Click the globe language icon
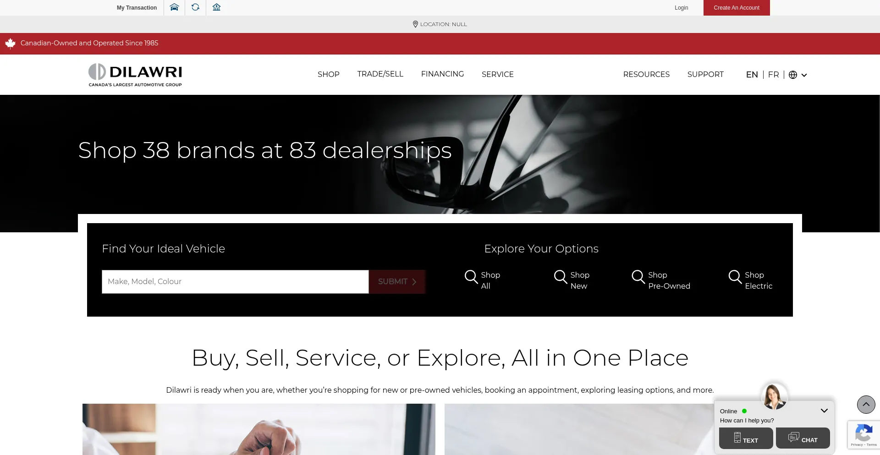Screen dimensions: 880x455 (793, 75)
